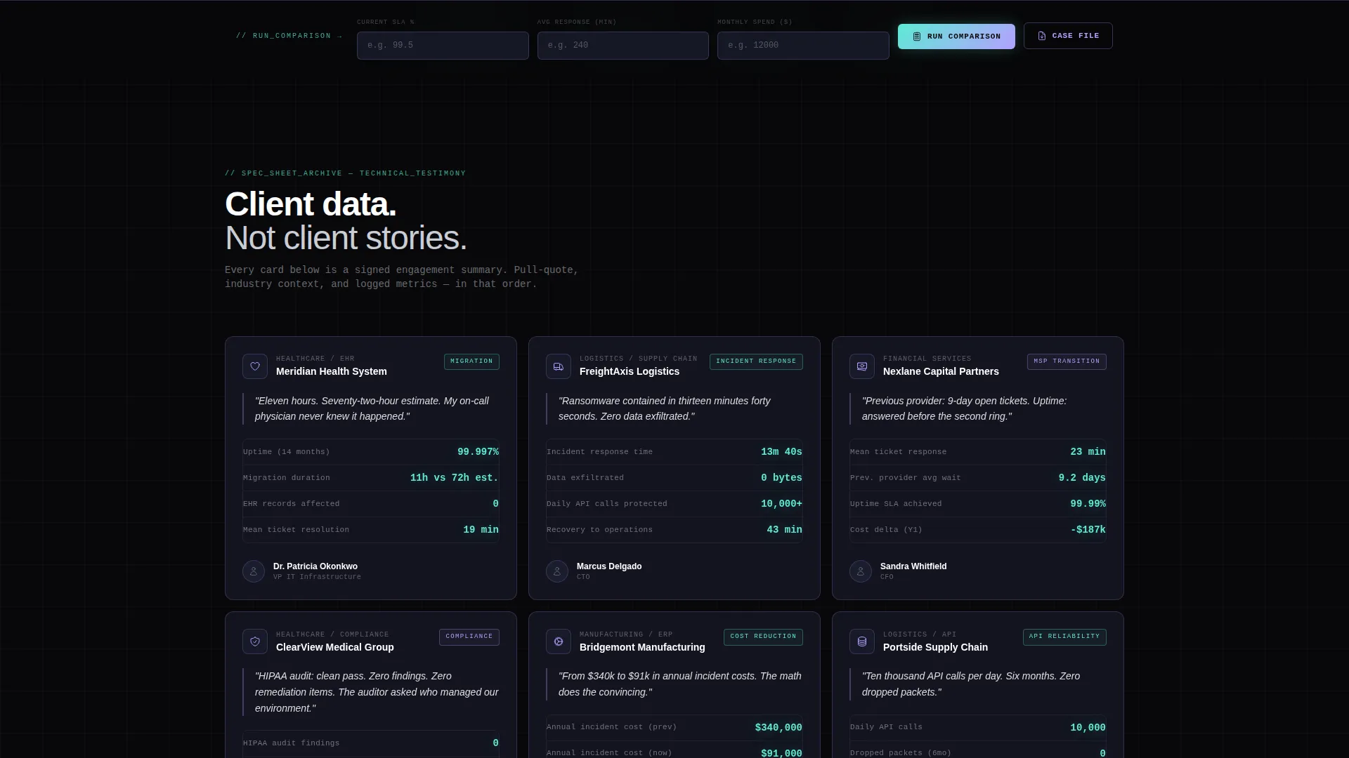1349x758 pixels.
Task: Click the '19 min' mean ticket resolution value
Action: pyautogui.click(x=481, y=530)
